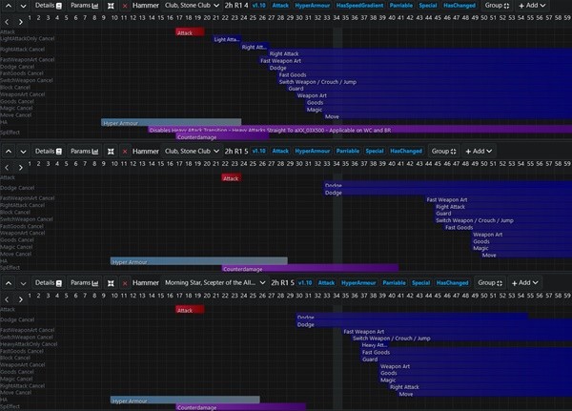Screen dimensions: 572x411
Task: Click the expand icon in the top panel
Action: [x=111, y=6]
